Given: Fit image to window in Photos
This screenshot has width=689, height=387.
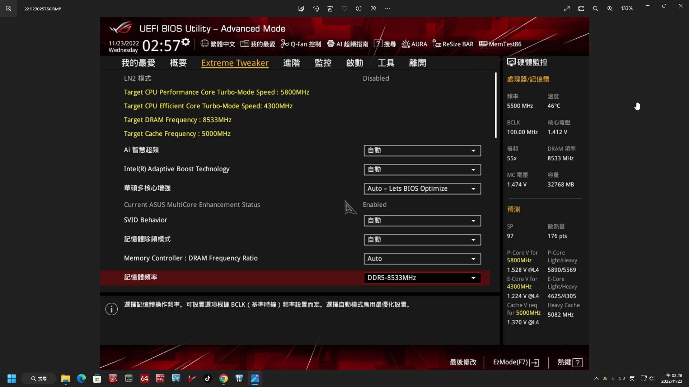Looking at the screenshot, I should pyautogui.click(x=581, y=9).
